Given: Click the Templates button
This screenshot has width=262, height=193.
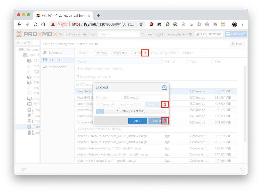Looking at the screenshot, I should point(120,53).
